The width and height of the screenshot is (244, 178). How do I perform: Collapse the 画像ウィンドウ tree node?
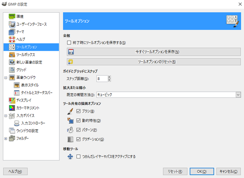click(6, 78)
